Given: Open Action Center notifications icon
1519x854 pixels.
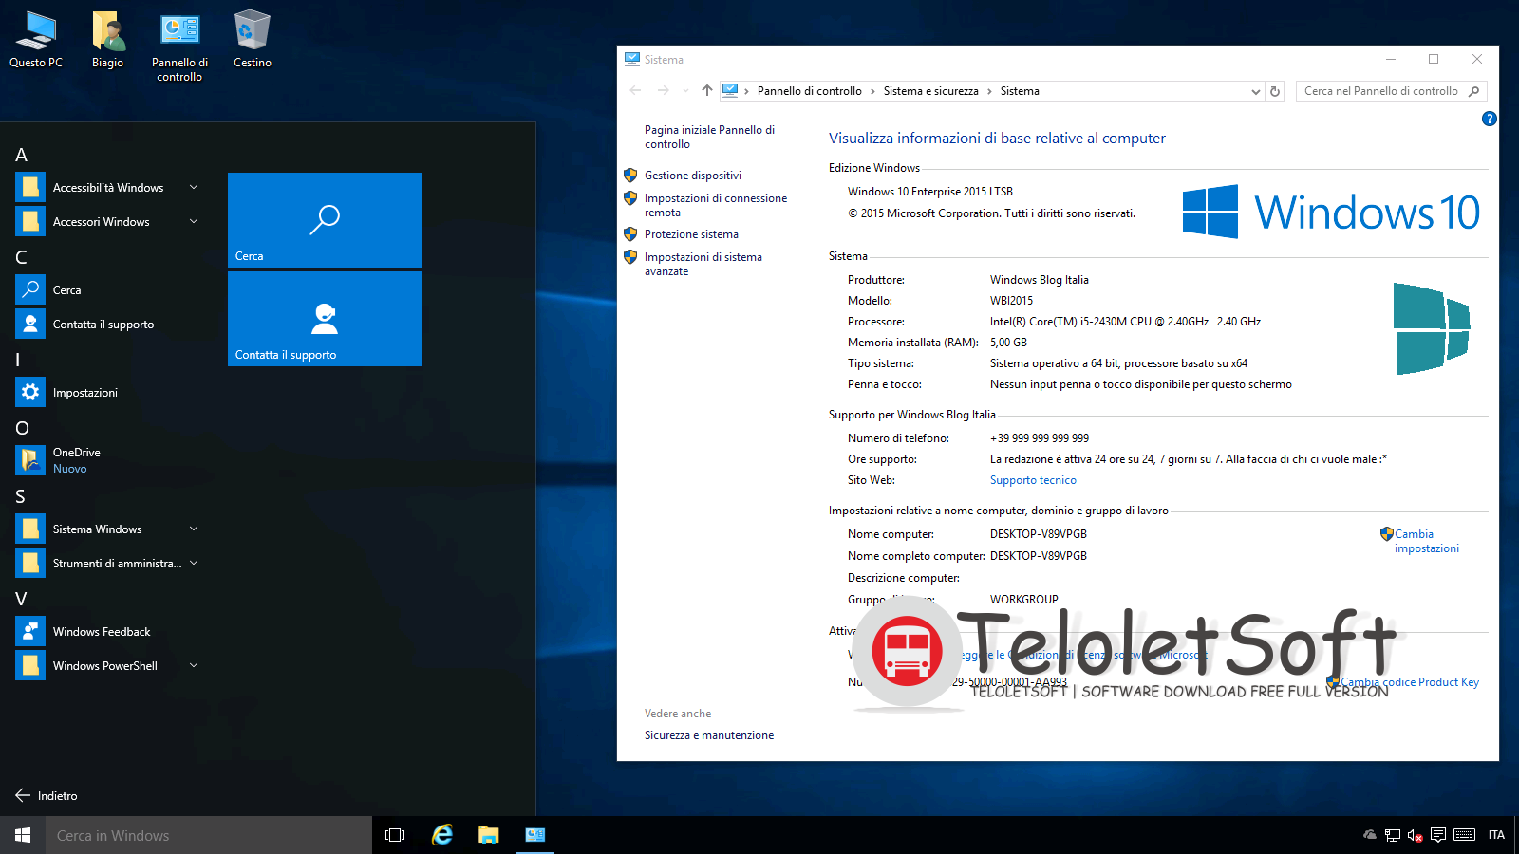Looking at the screenshot, I should click(1438, 835).
